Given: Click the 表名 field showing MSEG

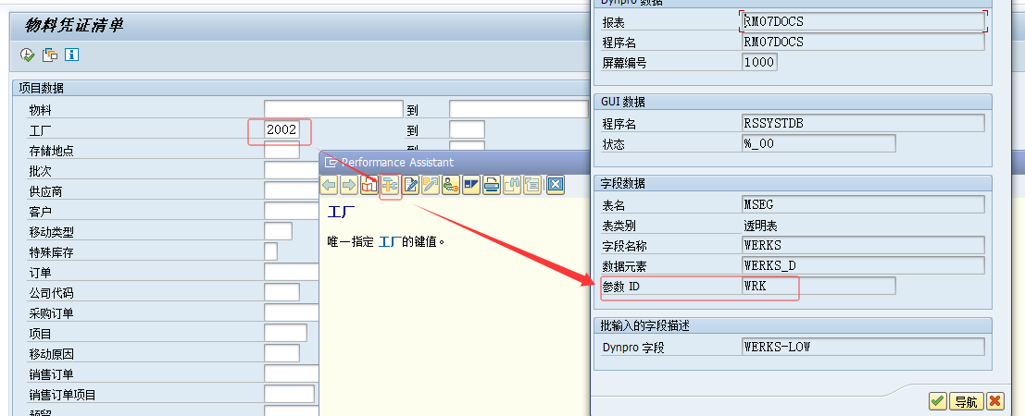Looking at the screenshot, I should [862, 204].
